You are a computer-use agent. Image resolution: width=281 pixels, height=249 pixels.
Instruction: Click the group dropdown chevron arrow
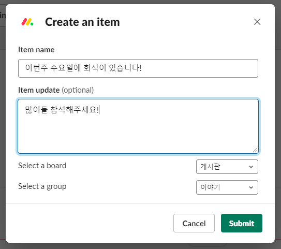[x=251, y=187]
